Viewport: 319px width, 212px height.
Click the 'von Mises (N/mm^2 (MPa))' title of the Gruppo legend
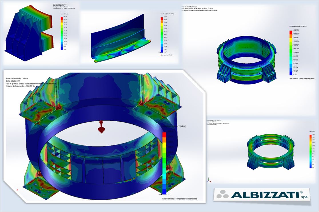click(298, 27)
